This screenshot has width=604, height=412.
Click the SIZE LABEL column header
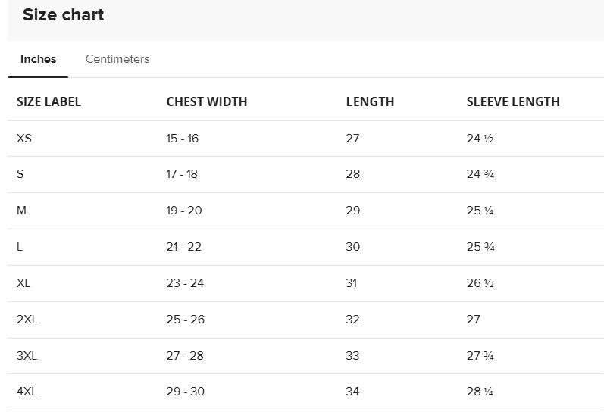[x=49, y=101]
